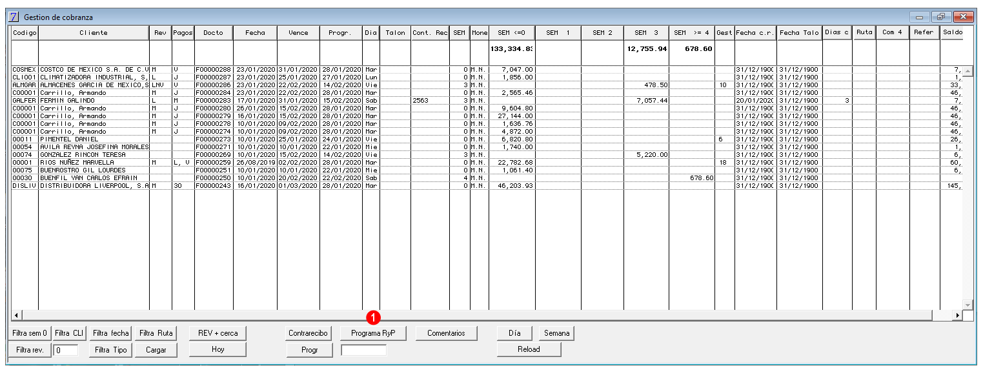Open Comentarios

point(446,333)
